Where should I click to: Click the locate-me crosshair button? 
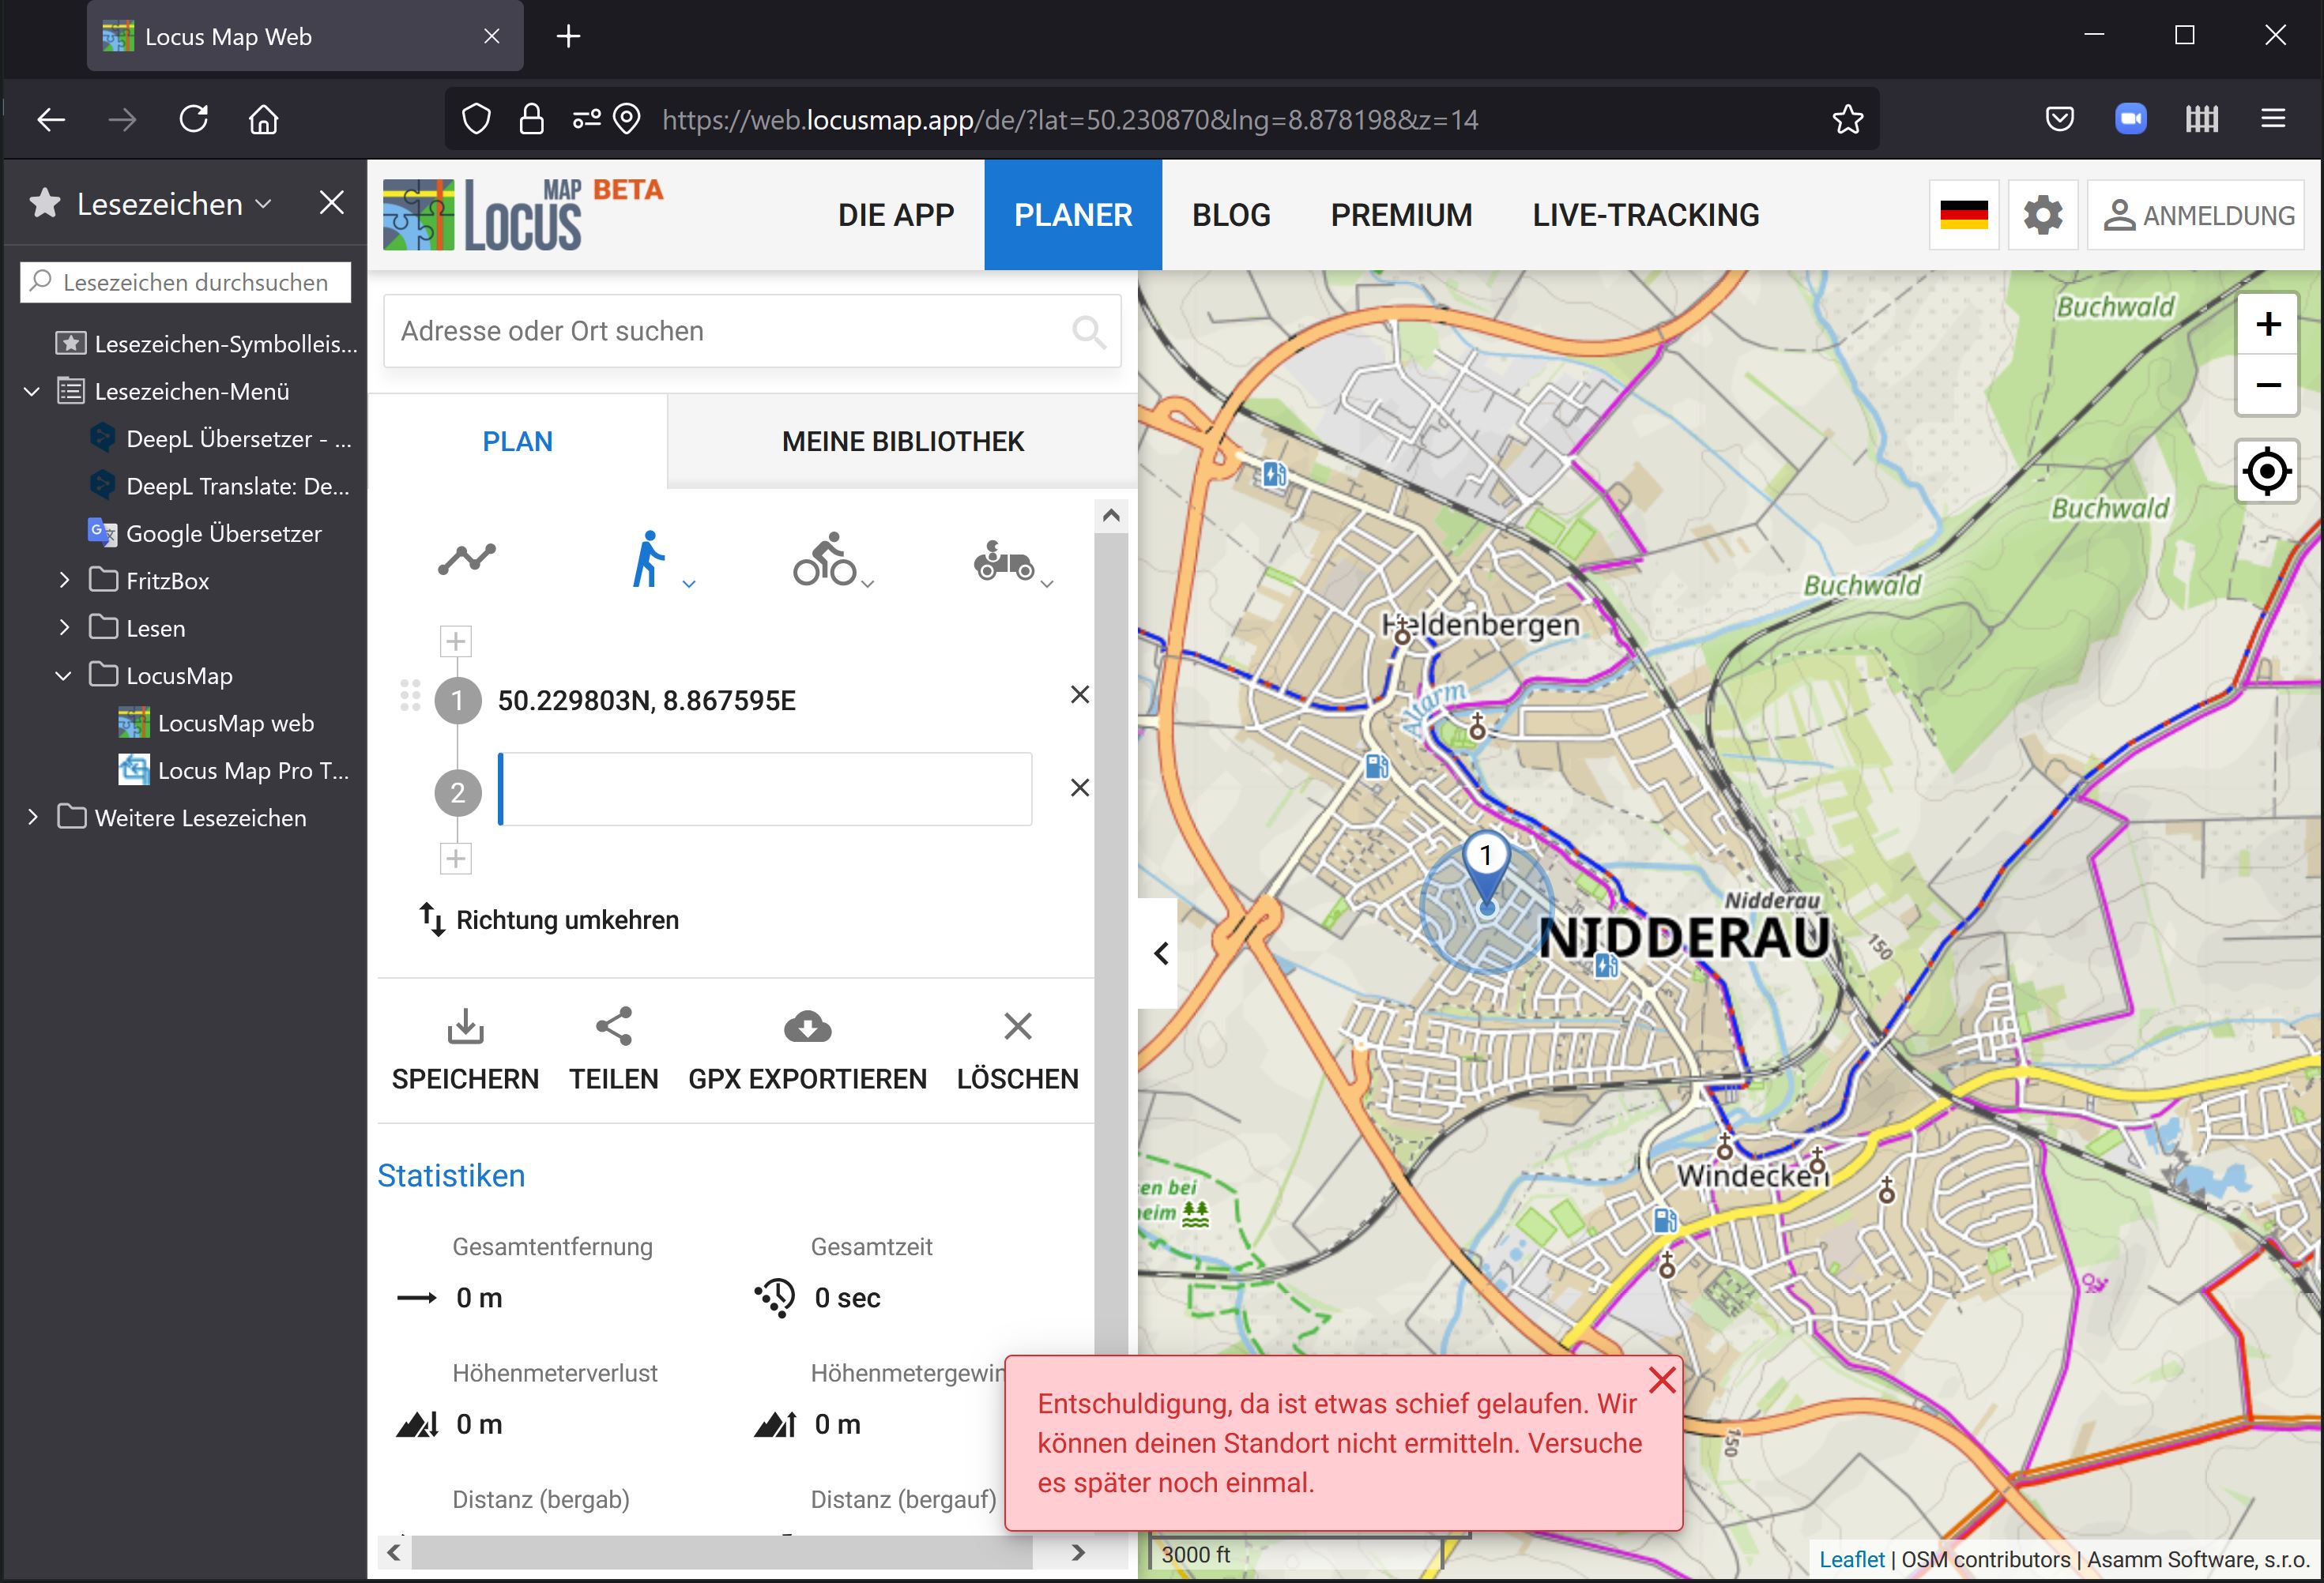(x=2267, y=471)
